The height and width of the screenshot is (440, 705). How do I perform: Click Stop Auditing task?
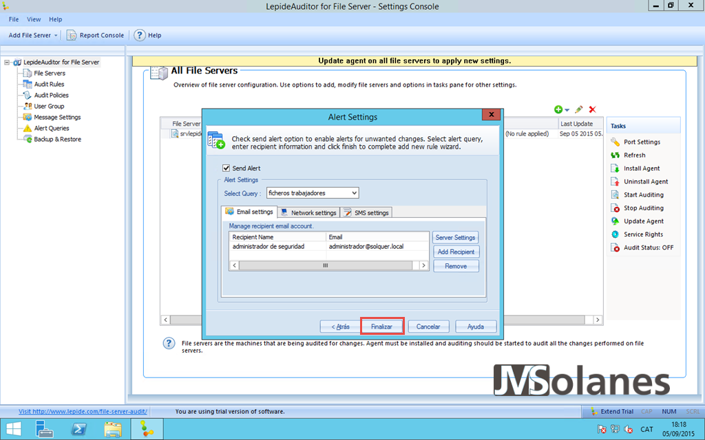point(644,208)
